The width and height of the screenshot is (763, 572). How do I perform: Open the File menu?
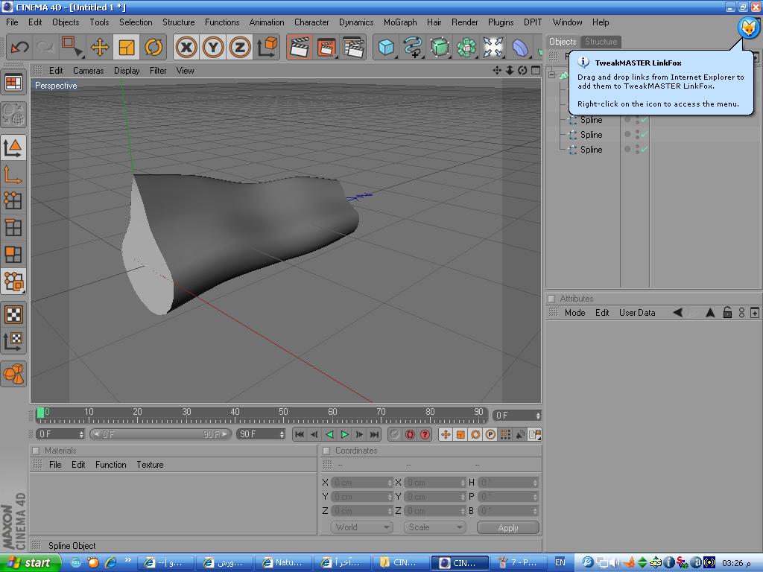(12, 22)
